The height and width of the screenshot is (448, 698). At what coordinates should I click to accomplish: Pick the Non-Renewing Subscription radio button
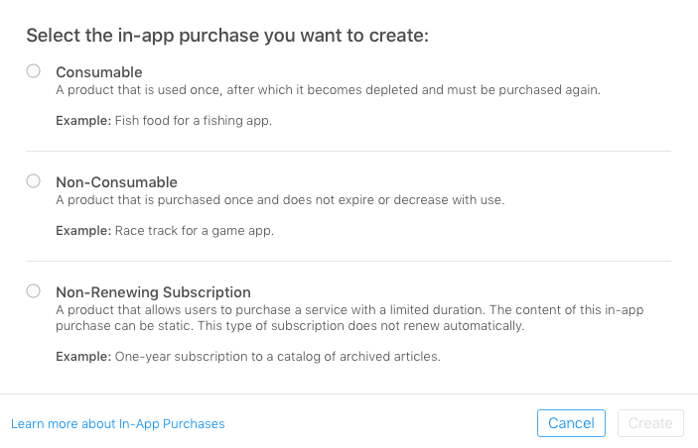(34, 291)
